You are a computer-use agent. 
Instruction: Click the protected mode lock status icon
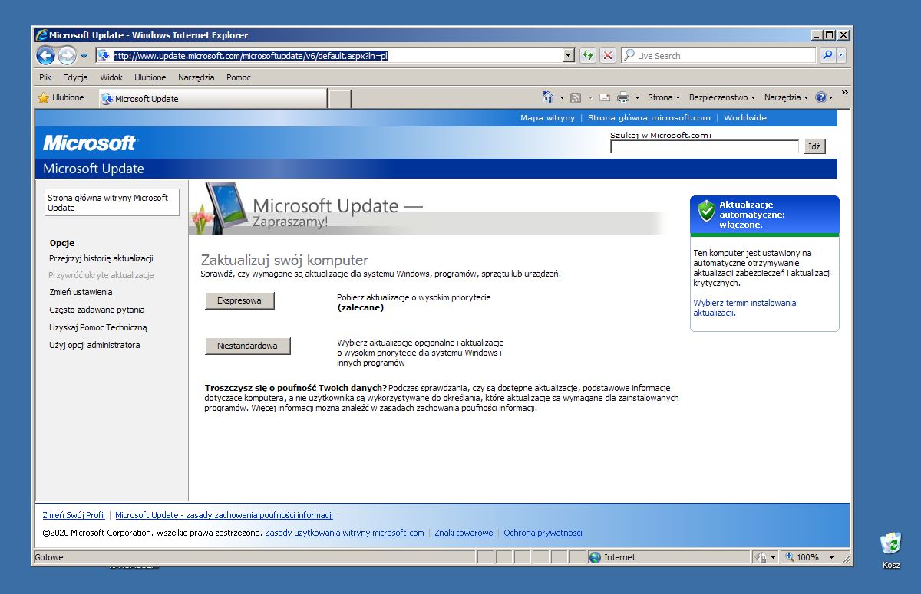pos(761,557)
